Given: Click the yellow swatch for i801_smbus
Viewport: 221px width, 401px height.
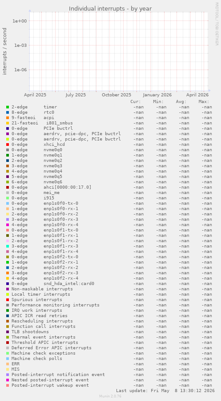Looking at the screenshot, I should coord(8,123).
